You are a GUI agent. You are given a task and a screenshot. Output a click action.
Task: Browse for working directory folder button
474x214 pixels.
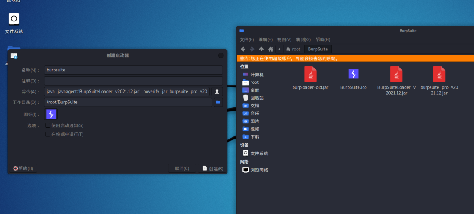pos(218,102)
